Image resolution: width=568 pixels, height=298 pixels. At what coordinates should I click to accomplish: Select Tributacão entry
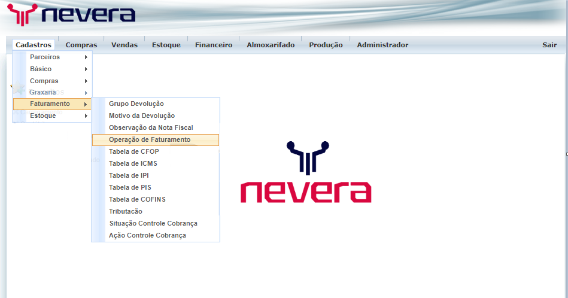tap(156, 211)
